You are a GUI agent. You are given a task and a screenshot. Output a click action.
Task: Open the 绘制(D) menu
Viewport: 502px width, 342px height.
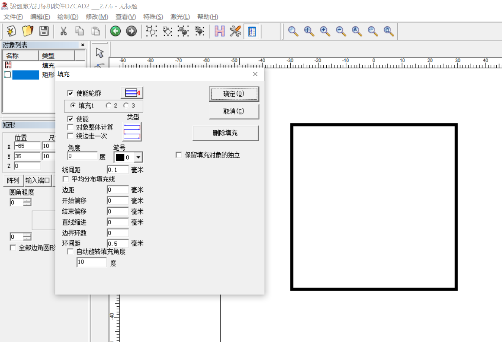click(x=68, y=17)
